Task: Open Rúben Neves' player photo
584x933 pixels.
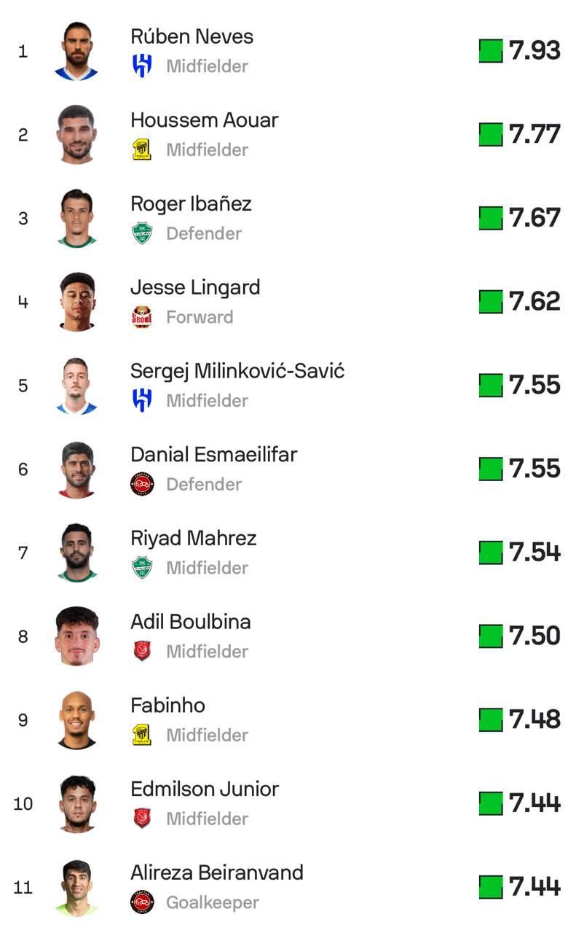Action: point(76,51)
